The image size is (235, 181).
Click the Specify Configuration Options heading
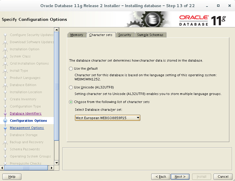pos(34,20)
